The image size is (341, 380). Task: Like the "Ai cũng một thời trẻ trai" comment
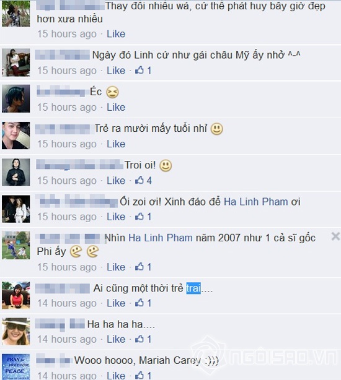tap(116, 303)
